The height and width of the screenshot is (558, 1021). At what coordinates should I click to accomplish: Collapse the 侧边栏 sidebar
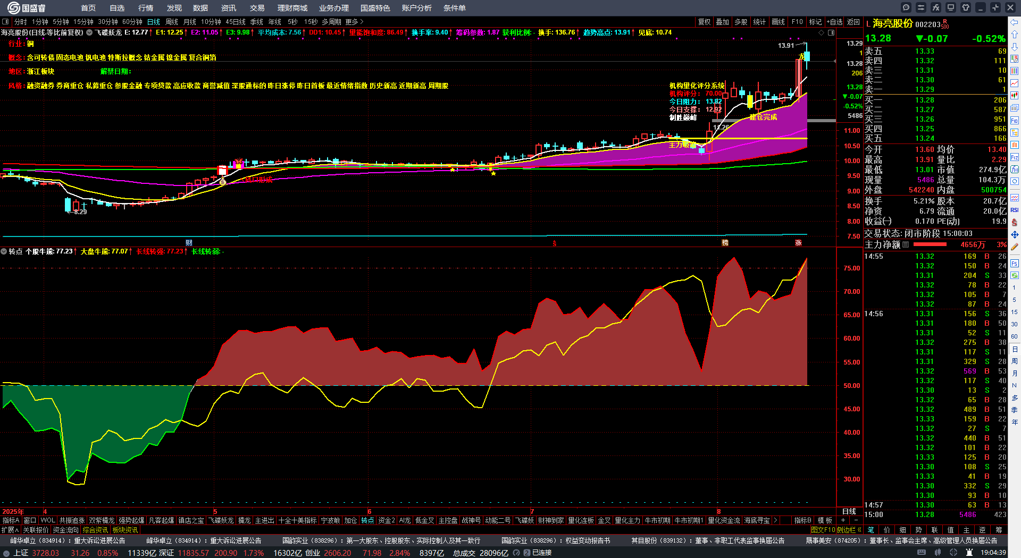pyautogui.click(x=849, y=530)
